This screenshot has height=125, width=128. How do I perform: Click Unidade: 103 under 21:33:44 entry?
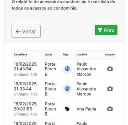coord(26,94)
